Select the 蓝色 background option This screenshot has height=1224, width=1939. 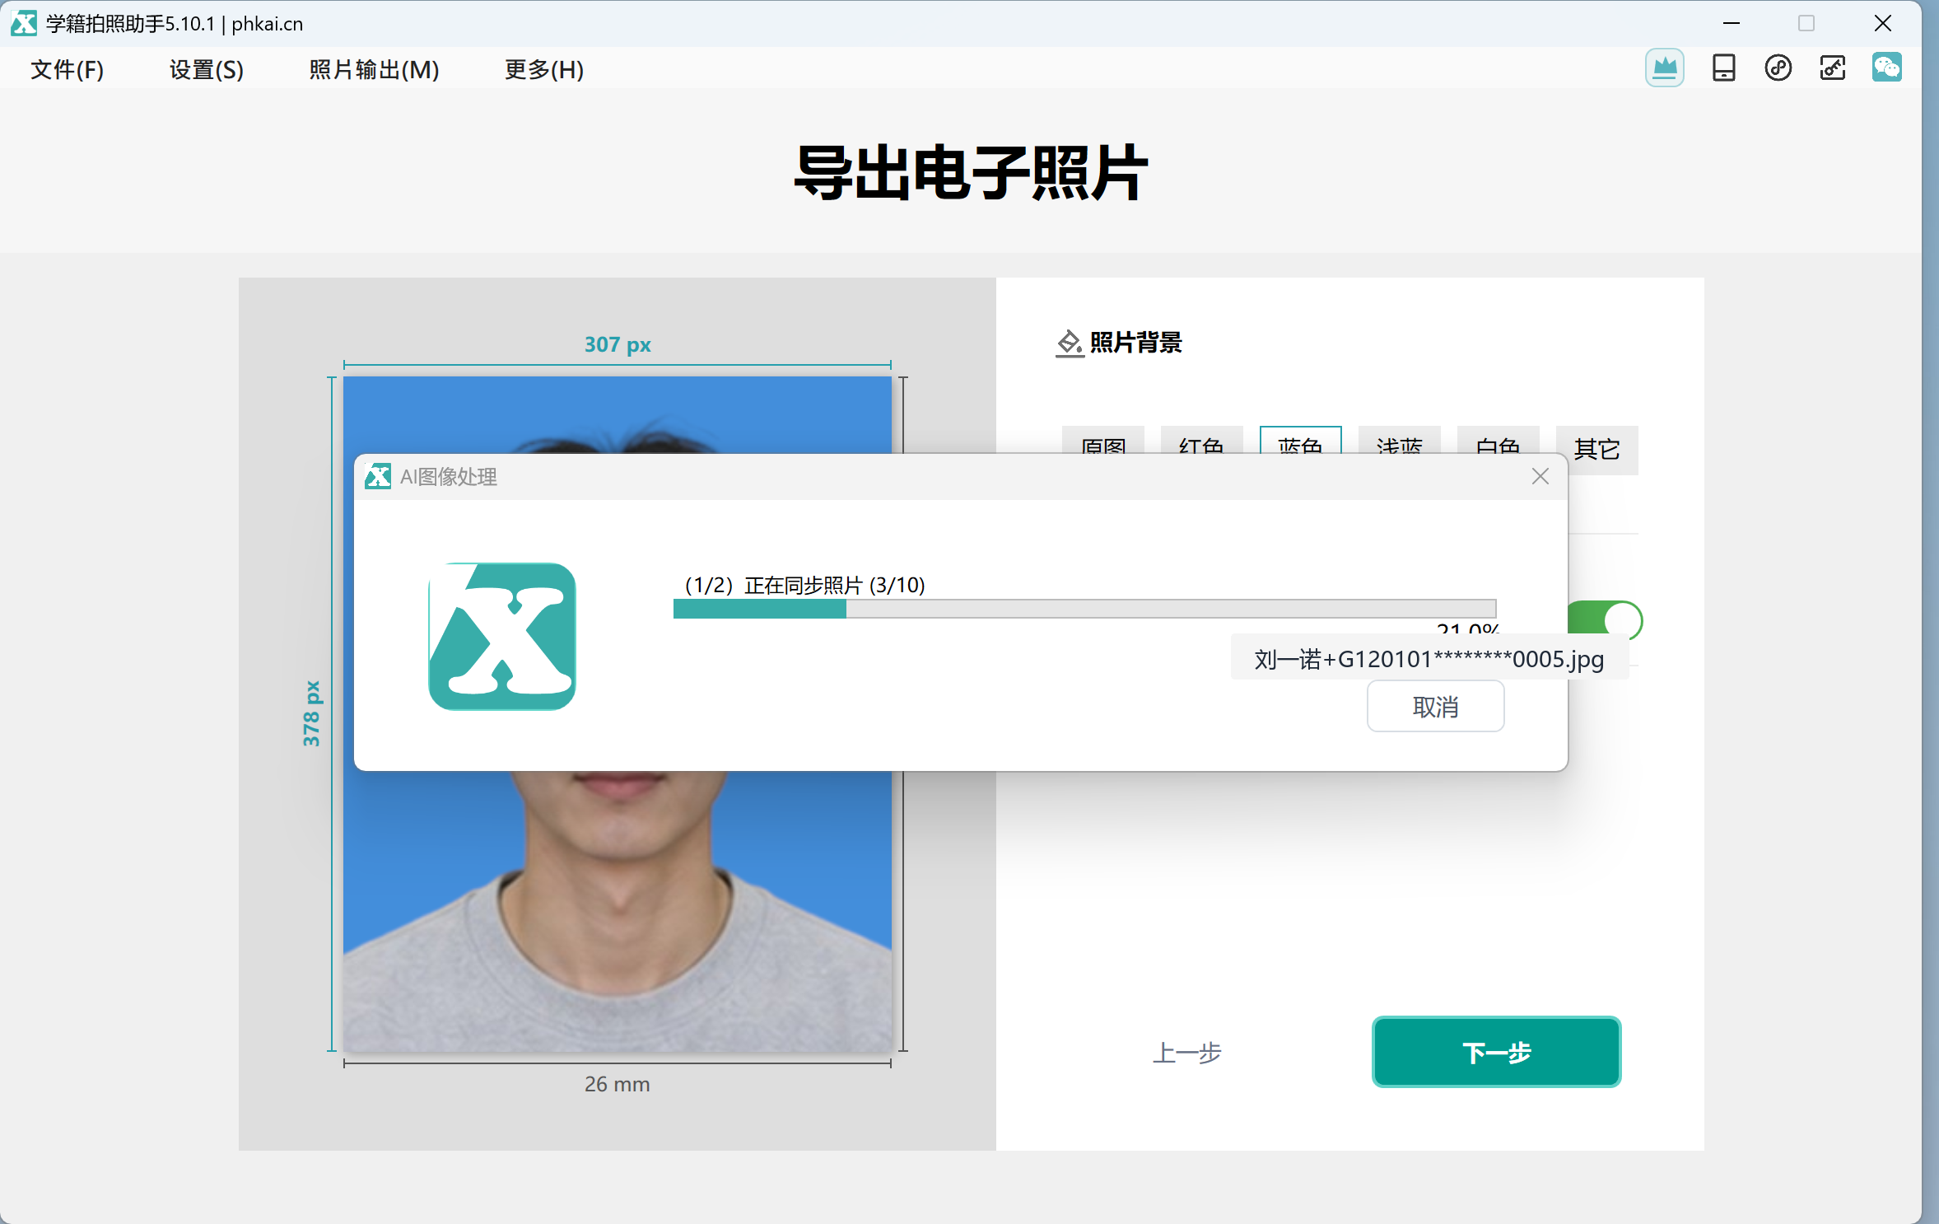(1300, 440)
